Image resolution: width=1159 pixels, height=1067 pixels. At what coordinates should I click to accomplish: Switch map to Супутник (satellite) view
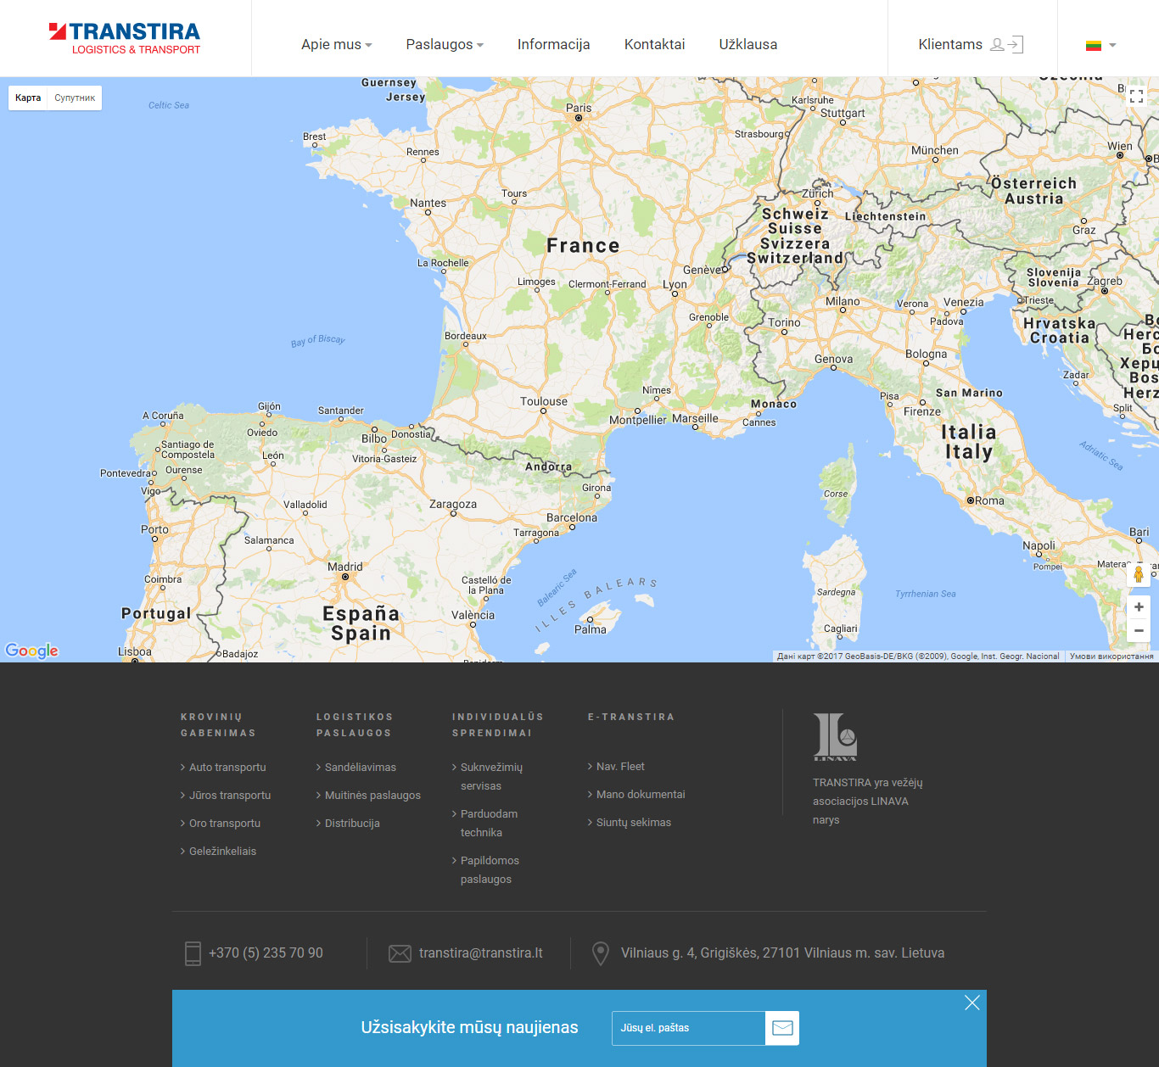(74, 98)
